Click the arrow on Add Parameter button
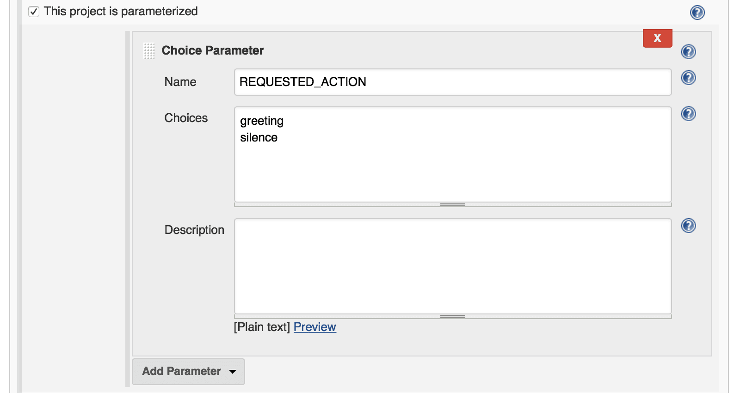 [x=233, y=372]
